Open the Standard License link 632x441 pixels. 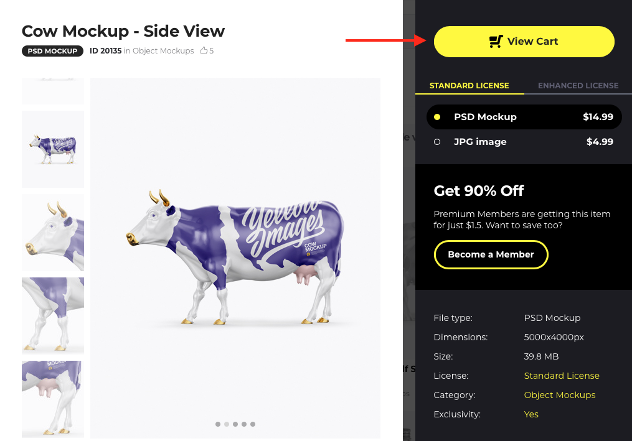pos(562,376)
